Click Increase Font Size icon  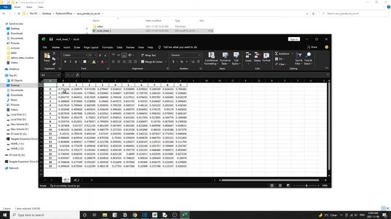pyautogui.click(x=100, y=55)
